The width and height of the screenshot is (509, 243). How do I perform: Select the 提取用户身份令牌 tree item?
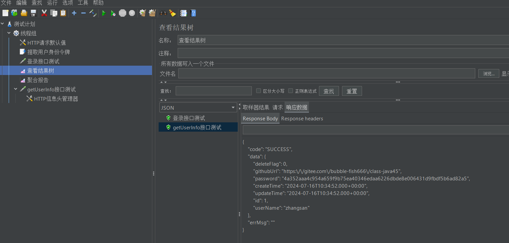click(x=48, y=52)
